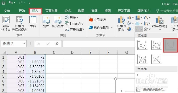Viewport: 178px width, 93px height.
Task: Click cell containing 0.04
Action: 16,72
